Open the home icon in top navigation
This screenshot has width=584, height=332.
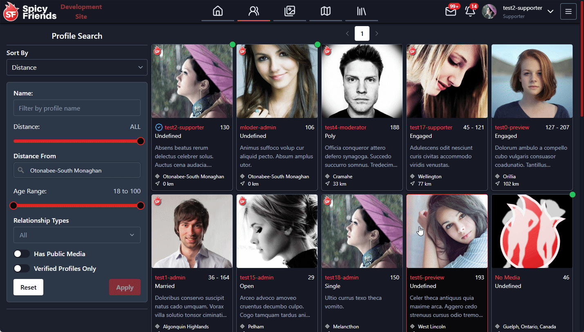click(x=218, y=11)
